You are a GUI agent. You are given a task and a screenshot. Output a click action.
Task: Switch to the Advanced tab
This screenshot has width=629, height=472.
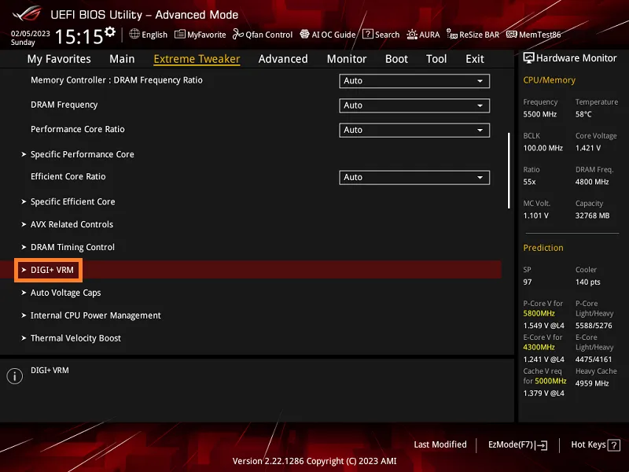pyautogui.click(x=282, y=58)
